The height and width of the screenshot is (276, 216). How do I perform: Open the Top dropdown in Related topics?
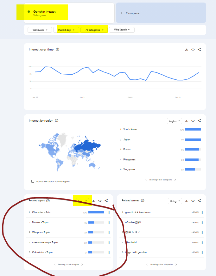pos(82,201)
